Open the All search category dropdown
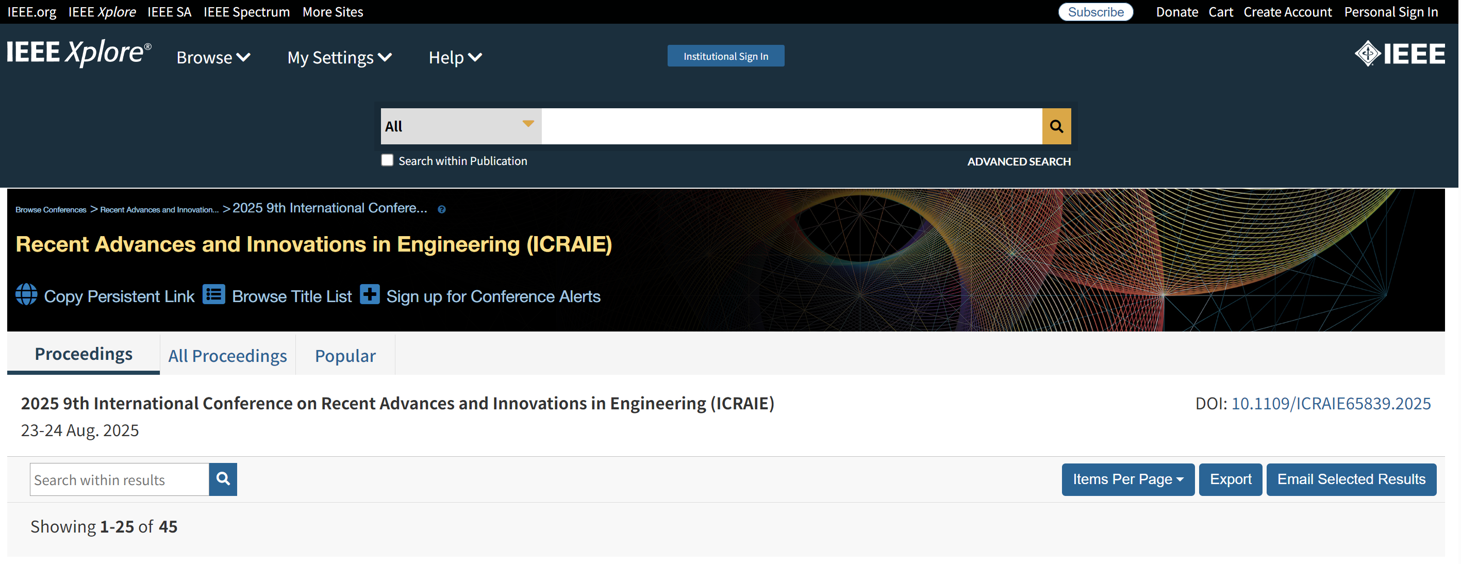 click(x=460, y=126)
